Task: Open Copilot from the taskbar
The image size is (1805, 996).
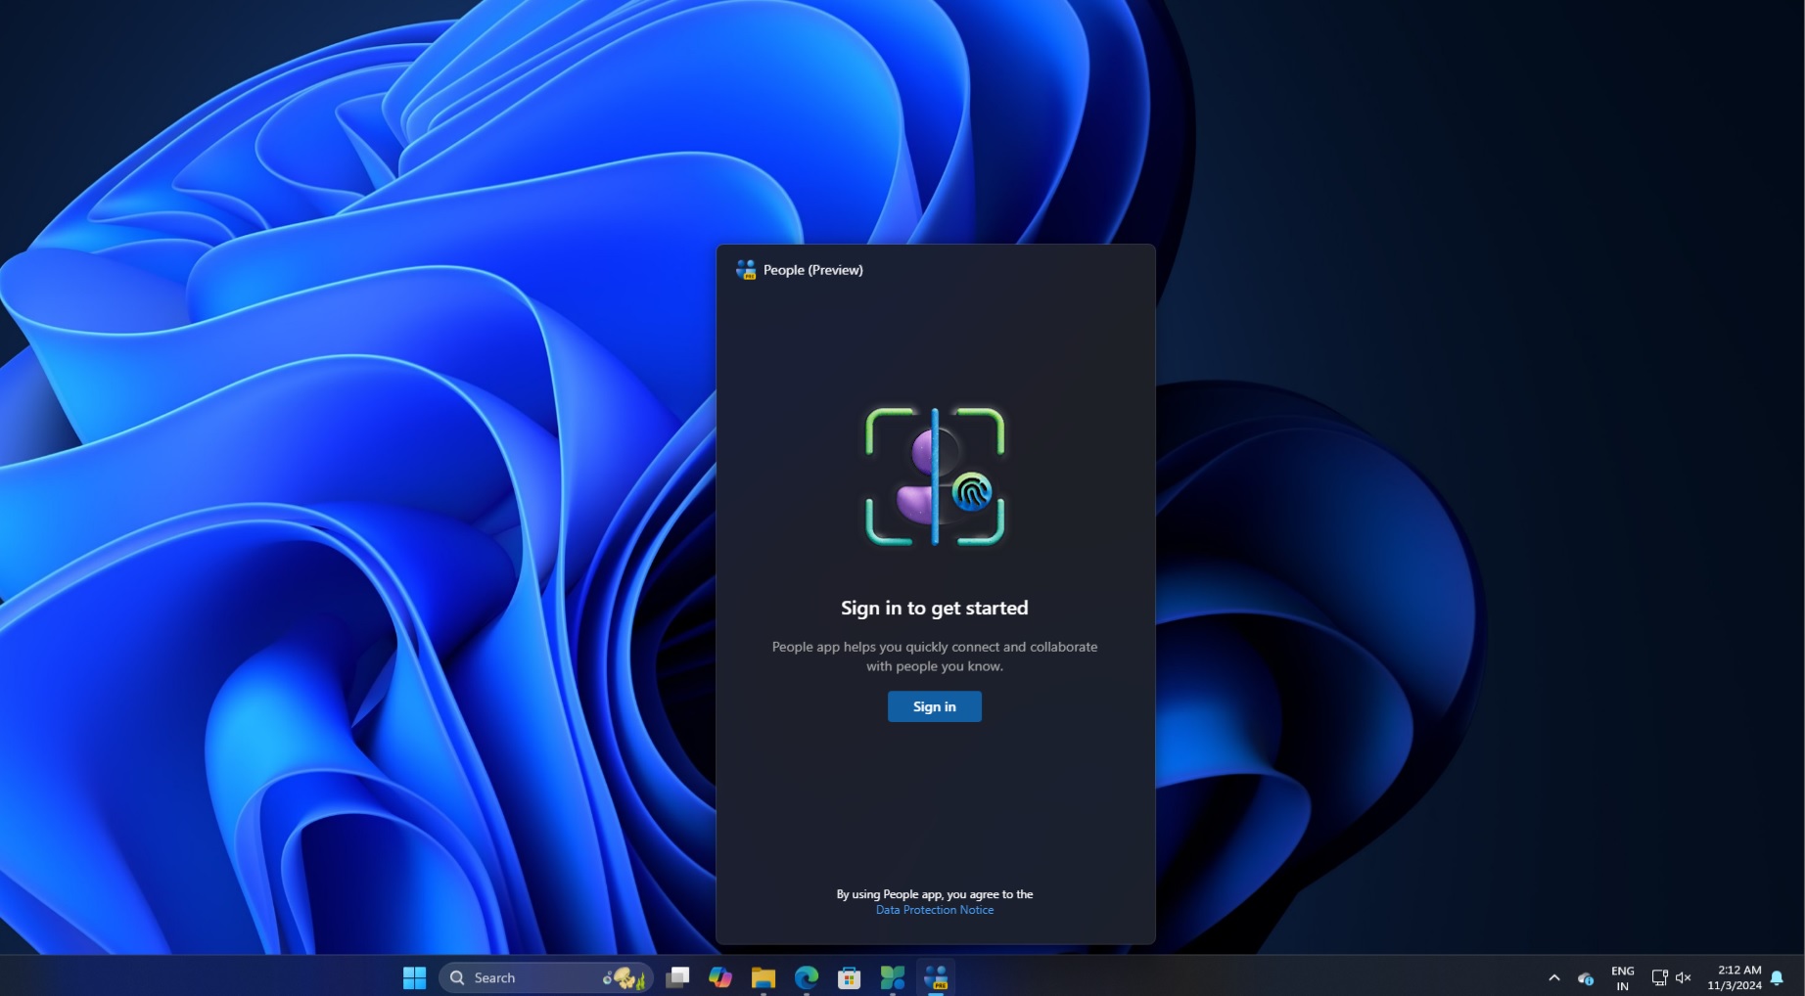Action: click(x=721, y=977)
